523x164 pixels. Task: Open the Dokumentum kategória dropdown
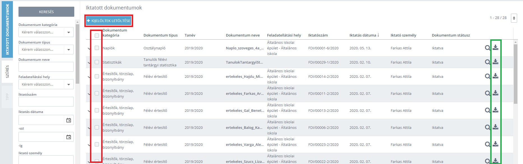click(x=46, y=32)
